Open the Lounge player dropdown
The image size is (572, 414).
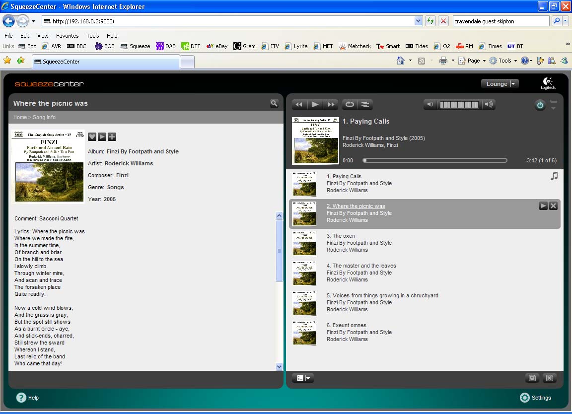click(x=500, y=84)
